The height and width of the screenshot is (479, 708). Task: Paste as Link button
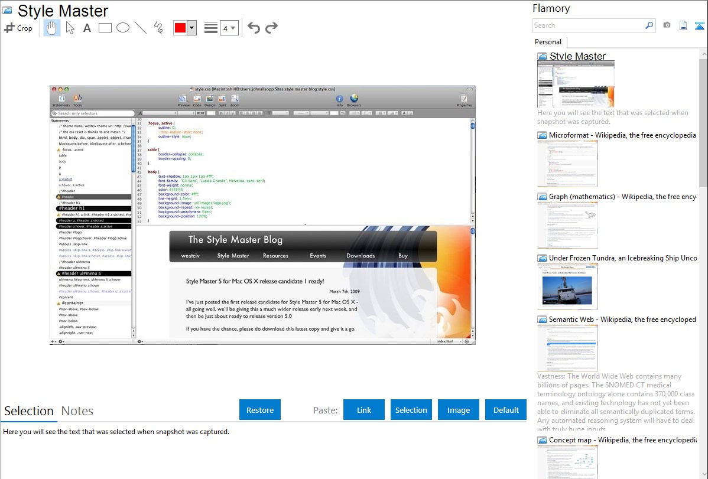tap(364, 410)
